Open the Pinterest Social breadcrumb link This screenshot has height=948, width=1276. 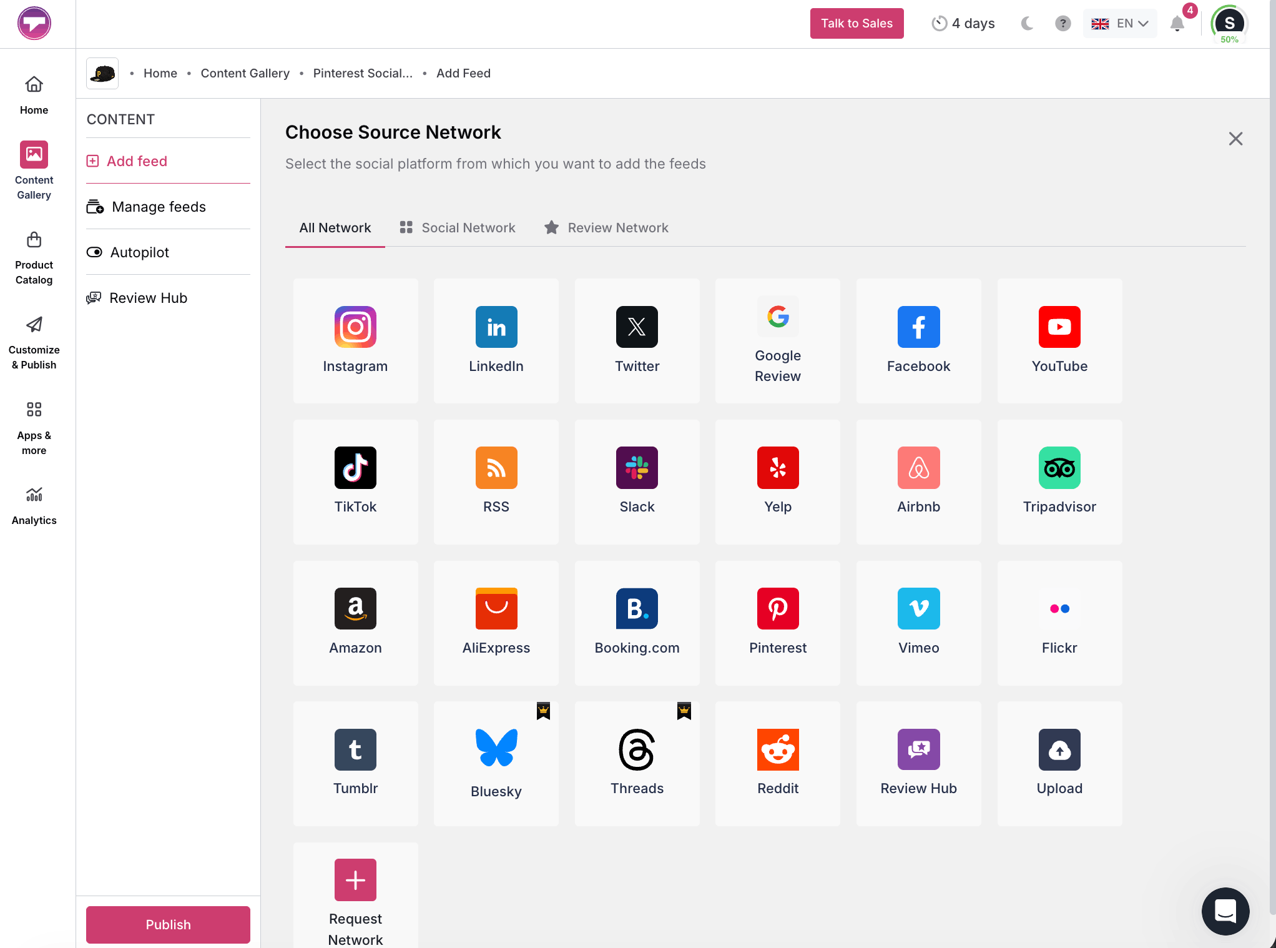click(363, 74)
